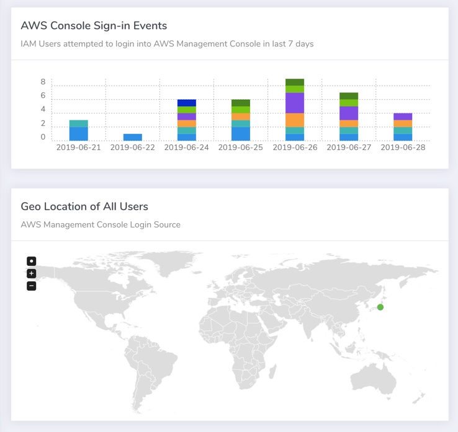The height and width of the screenshot is (432, 458).
Task: Click light green segment of 2019-06-24 bar
Action: (187, 110)
